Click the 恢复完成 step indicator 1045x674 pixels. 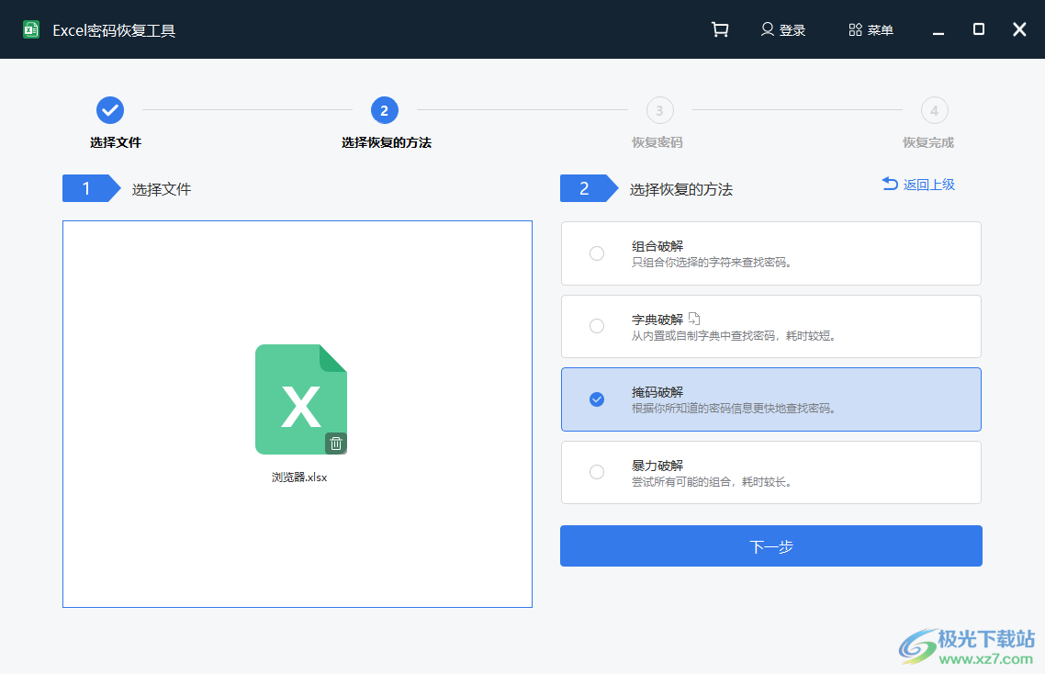pyautogui.click(x=934, y=109)
